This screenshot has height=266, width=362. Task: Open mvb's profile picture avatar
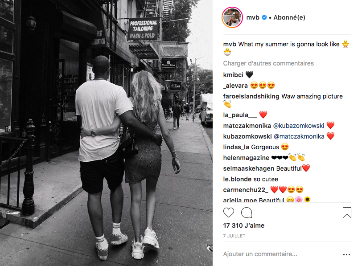232,17
